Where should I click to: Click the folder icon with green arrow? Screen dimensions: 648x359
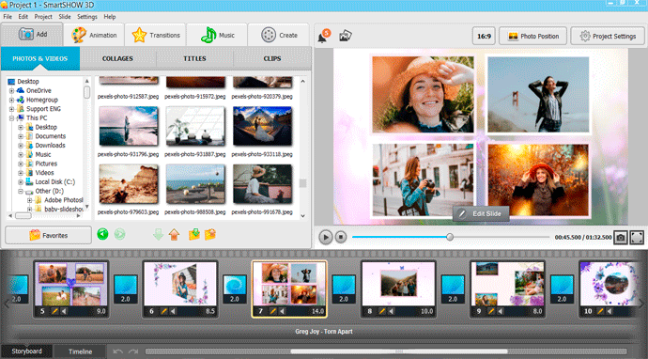(x=194, y=235)
